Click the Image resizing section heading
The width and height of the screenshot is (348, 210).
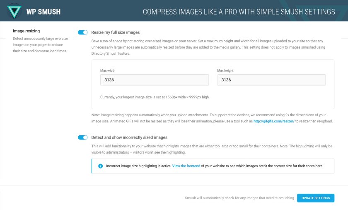tap(26, 31)
